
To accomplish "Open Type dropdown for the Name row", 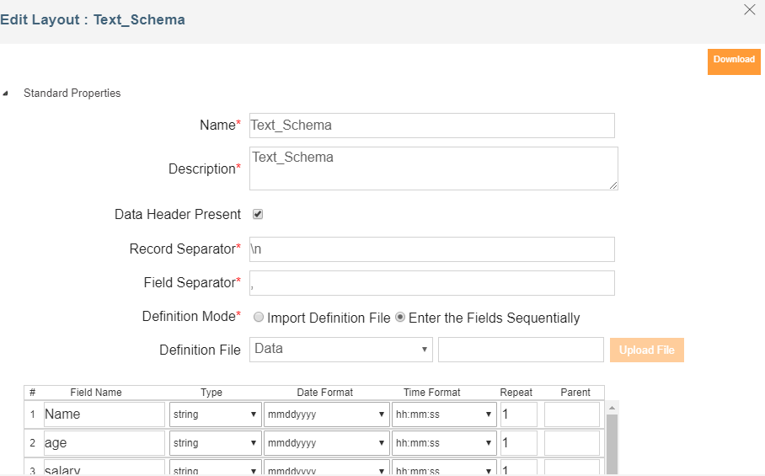I will coord(214,414).
